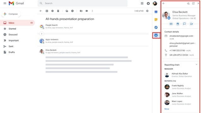Click the +1 949 555 0198 phone number

coord(177,51)
